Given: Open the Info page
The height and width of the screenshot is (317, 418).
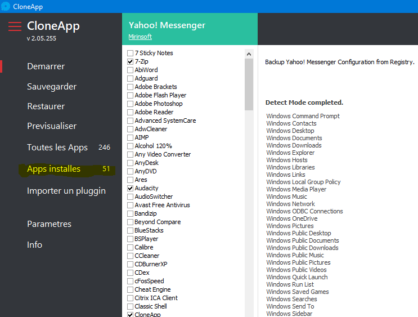Looking at the screenshot, I should [x=34, y=245].
